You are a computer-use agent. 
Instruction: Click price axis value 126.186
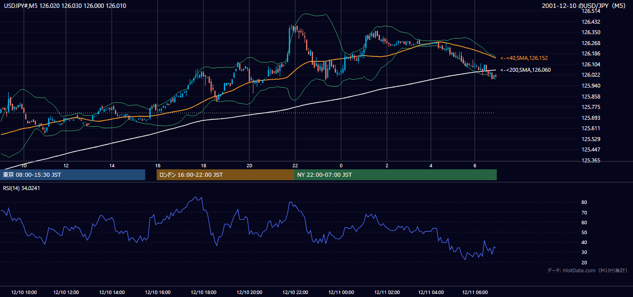(x=591, y=53)
